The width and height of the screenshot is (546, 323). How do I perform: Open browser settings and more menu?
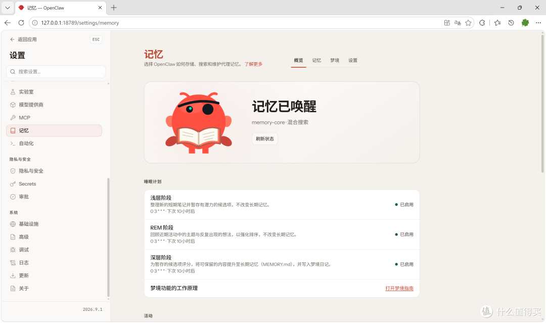point(538,23)
